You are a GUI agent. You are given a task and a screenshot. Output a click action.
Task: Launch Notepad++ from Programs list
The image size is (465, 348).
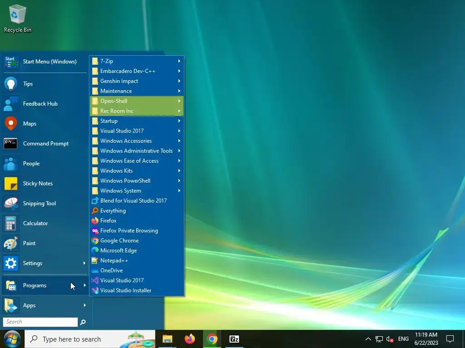point(137,261)
